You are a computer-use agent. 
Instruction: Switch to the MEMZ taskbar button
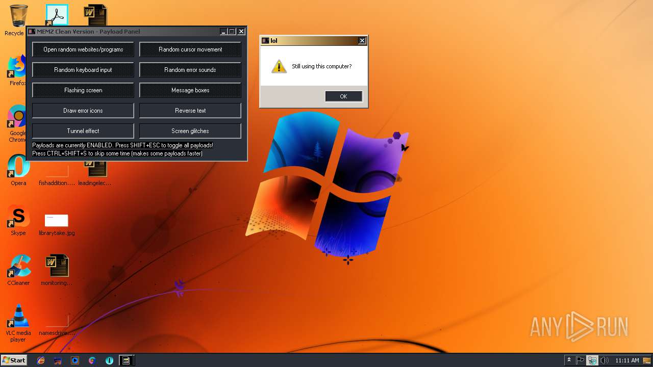coord(125,360)
